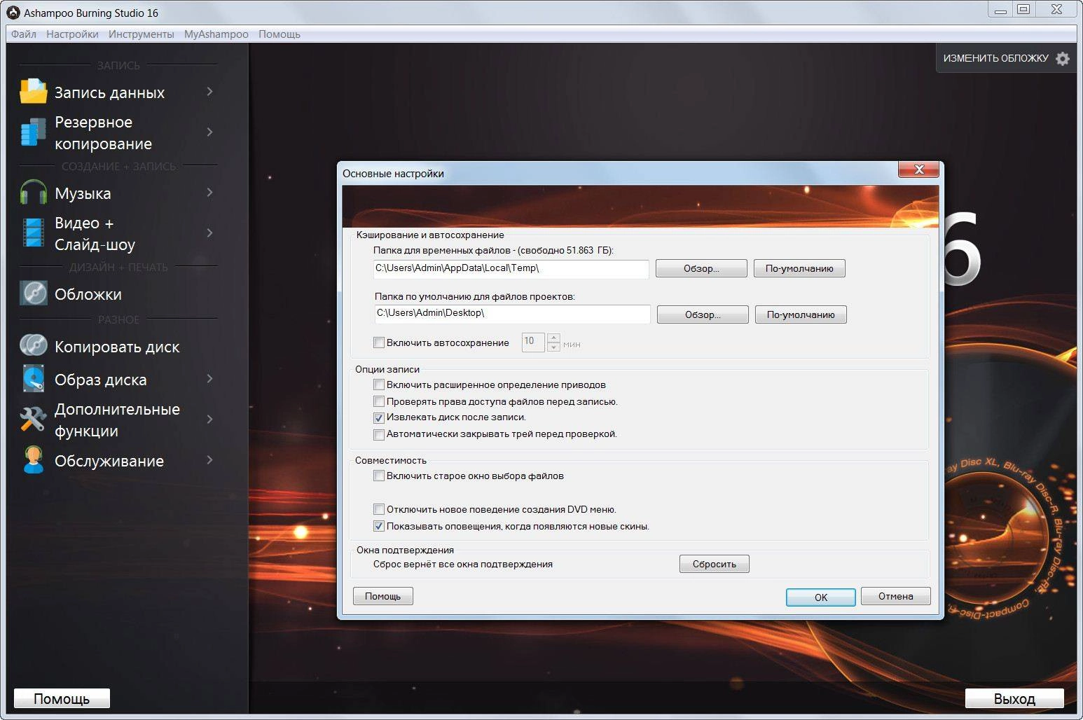Click the Резервное копирование icon
The width and height of the screenshot is (1083, 720).
tap(33, 132)
